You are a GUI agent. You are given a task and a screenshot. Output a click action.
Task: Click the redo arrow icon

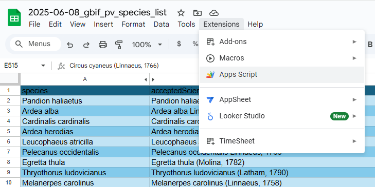86,45
